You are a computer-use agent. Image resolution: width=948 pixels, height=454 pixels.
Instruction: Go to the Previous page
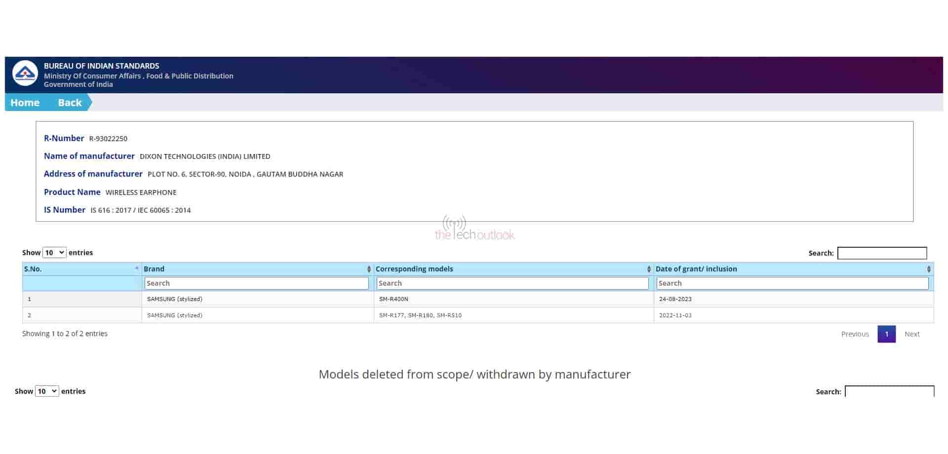855,334
